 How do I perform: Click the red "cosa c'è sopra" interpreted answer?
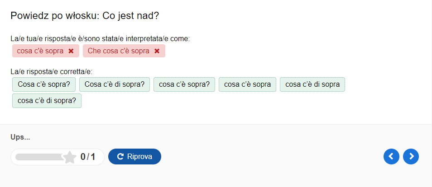click(x=40, y=51)
